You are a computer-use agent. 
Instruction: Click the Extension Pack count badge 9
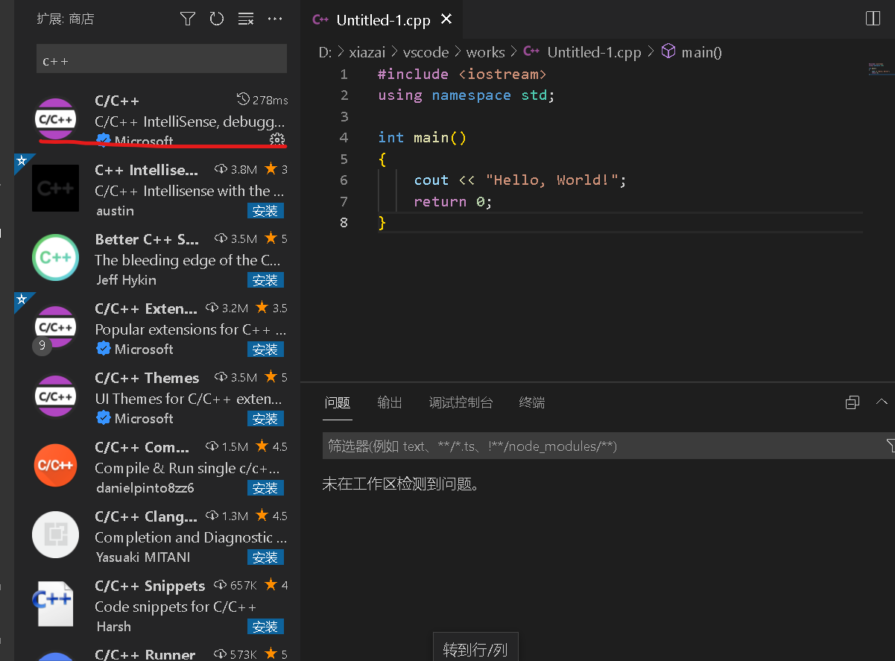[42, 346]
